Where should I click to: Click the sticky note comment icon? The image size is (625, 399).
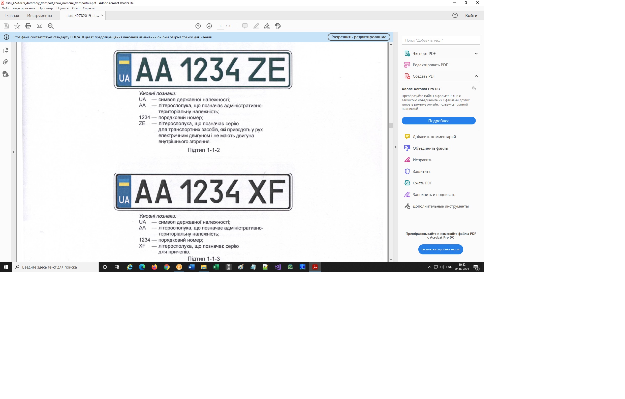click(245, 26)
